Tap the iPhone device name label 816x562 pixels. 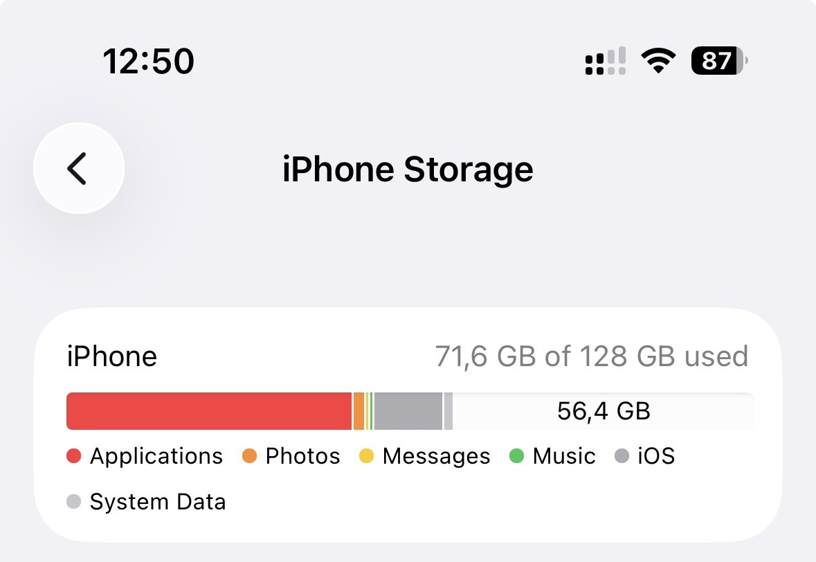click(112, 356)
